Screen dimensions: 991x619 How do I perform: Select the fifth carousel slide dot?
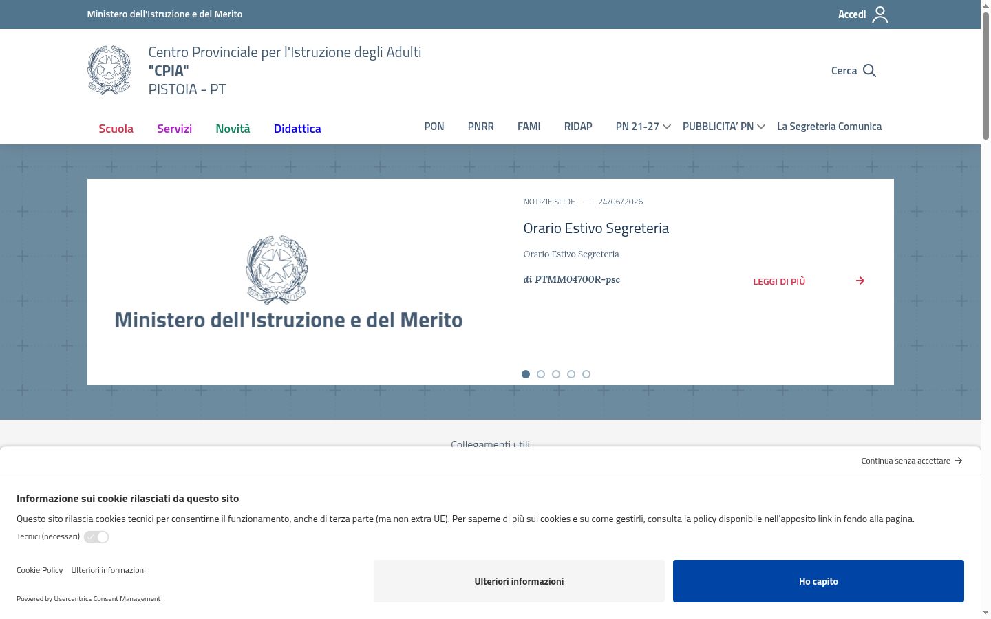coord(586,374)
